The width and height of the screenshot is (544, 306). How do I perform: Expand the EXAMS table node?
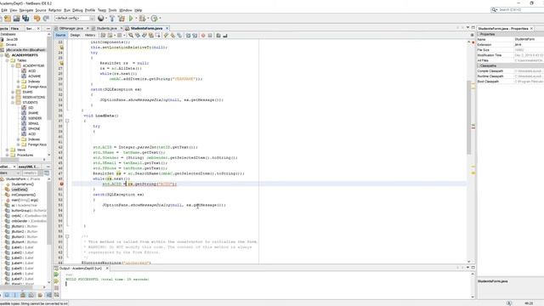[x=13, y=92]
